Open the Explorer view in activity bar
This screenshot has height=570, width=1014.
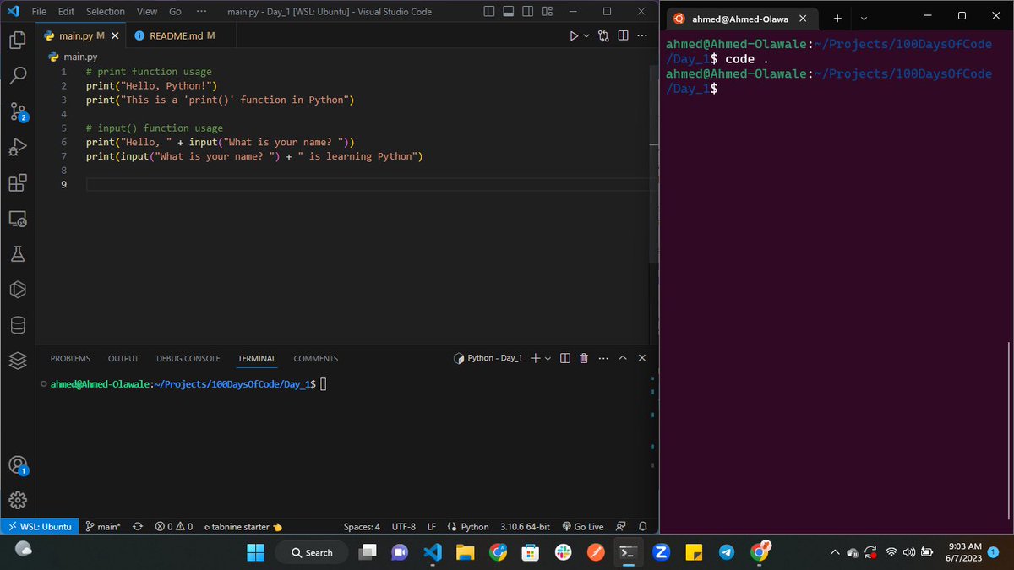[18, 40]
